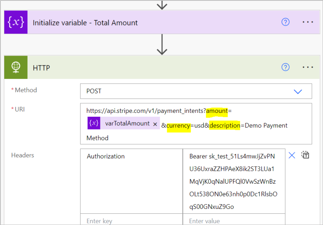
Task: Open the HTTP action ellipsis menu
Action: [307, 67]
